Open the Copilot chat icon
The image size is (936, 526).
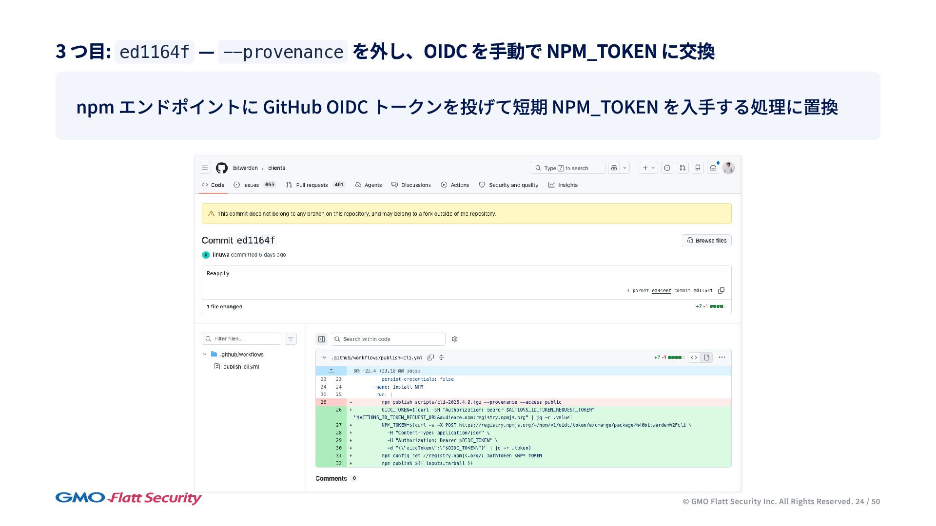pos(614,168)
